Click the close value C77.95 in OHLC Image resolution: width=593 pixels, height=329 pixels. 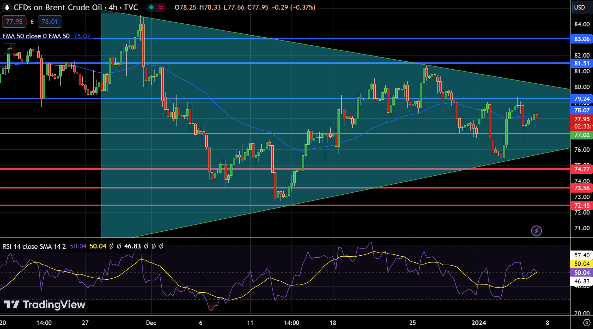258,7
